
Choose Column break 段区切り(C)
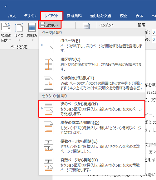(x=92, y=64)
